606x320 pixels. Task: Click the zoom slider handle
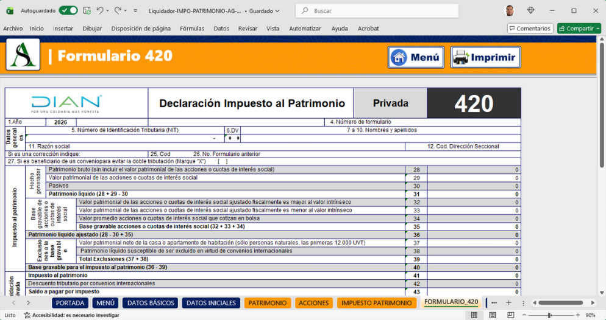tap(549, 315)
